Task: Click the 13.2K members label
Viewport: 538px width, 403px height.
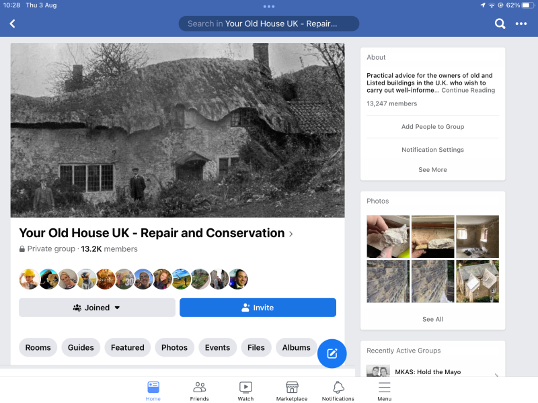Action: 109,249
